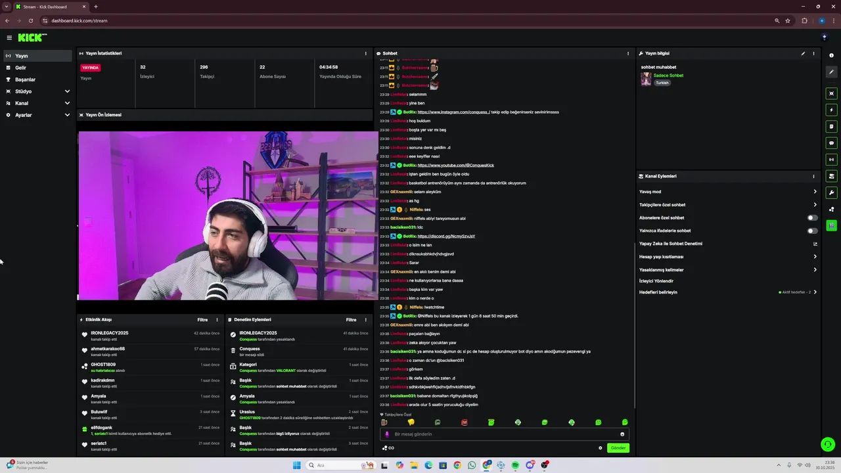The width and height of the screenshot is (841, 473).
Task: Open the browser tab search dropdown arrow
Action: [7, 7]
